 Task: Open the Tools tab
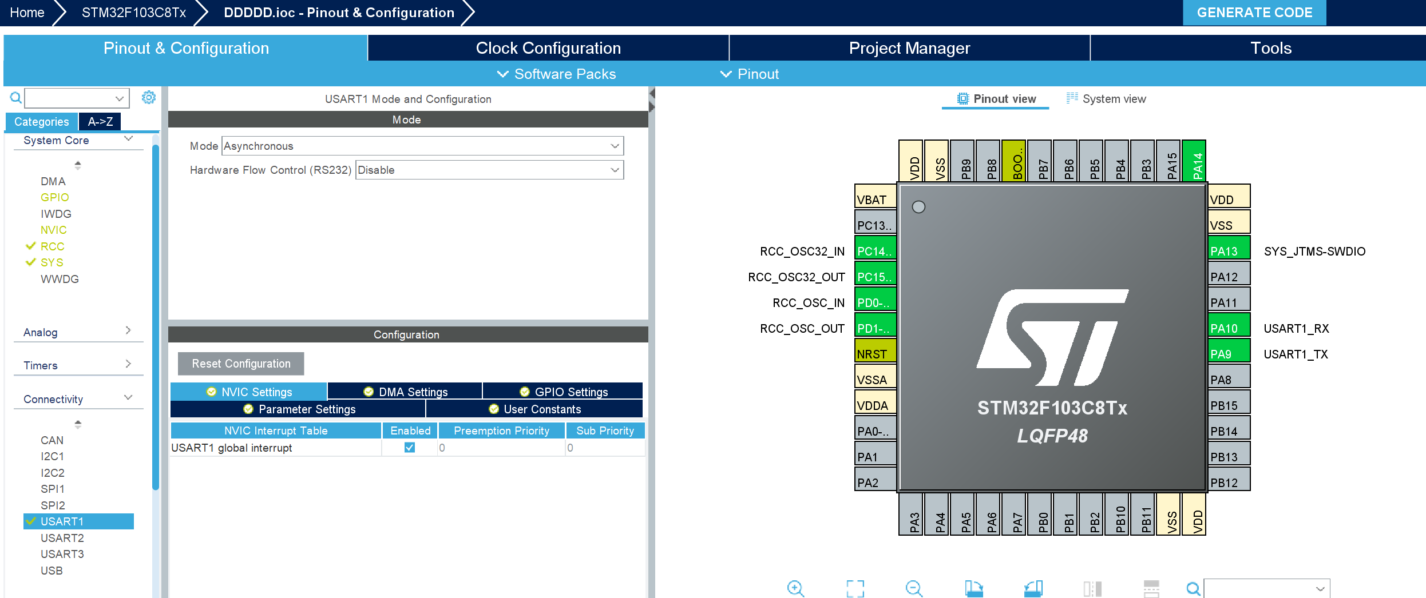(1258, 48)
